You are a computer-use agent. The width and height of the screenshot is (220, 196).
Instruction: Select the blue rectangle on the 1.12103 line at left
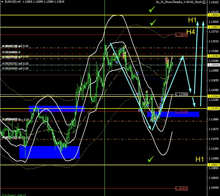click(56, 108)
